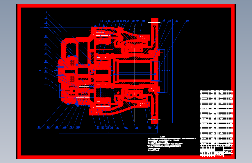The width and height of the screenshot is (252, 163).
Task: Select part label 37
Action: pyautogui.click(x=98, y=128)
